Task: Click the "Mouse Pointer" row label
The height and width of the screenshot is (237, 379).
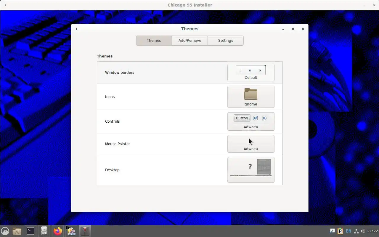Action: pyautogui.click(x=118, y=144)
